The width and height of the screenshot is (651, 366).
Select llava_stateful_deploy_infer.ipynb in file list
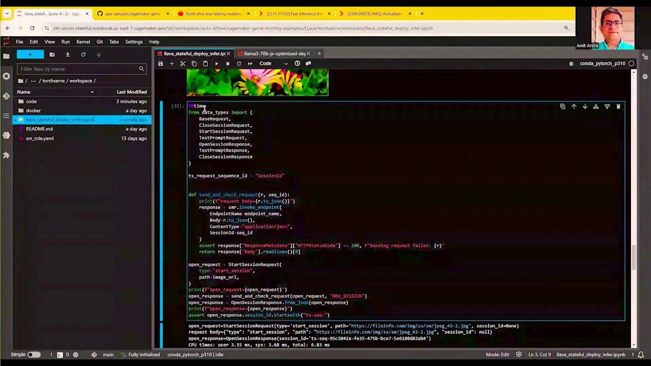83,120
